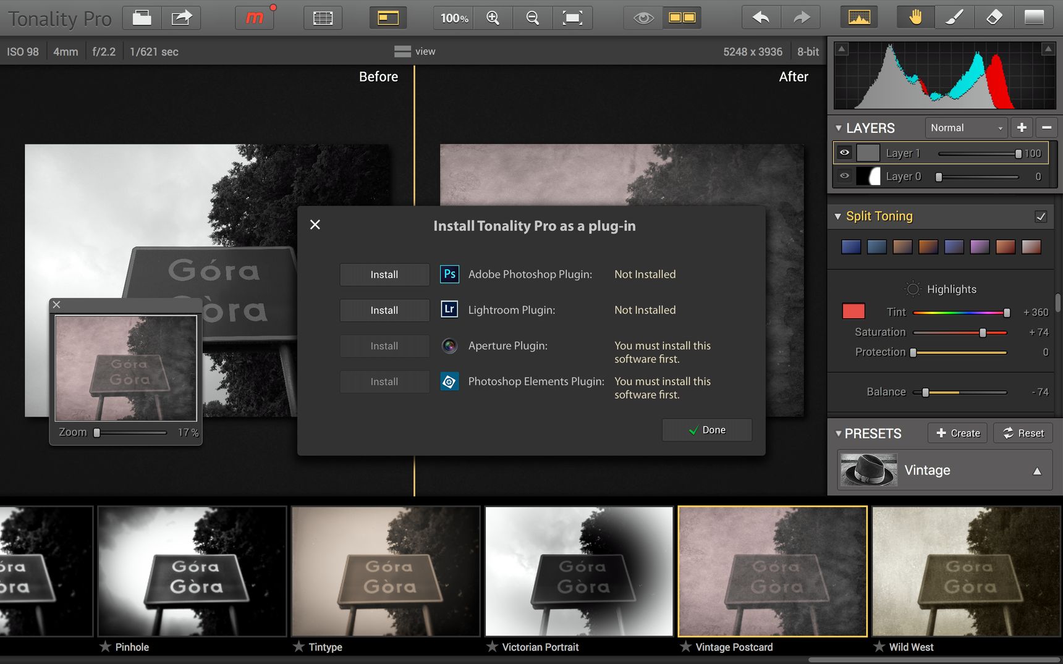Hide Layer 1 via eye icon
The width and height of the screenshot is (1063, 664).
click(844, 153)
